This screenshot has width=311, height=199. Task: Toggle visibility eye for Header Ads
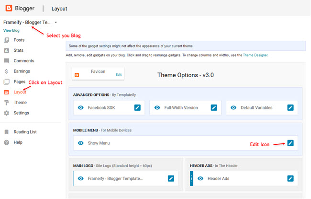200,178
